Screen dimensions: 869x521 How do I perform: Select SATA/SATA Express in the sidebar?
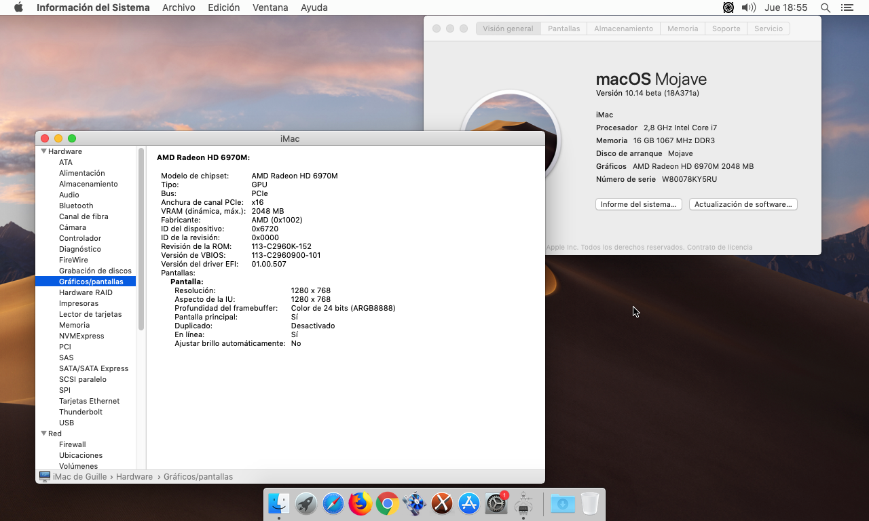(94, 368)
